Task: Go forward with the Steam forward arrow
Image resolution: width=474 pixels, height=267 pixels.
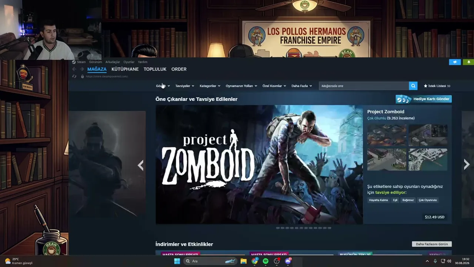Action: click(x=82, y=69)
